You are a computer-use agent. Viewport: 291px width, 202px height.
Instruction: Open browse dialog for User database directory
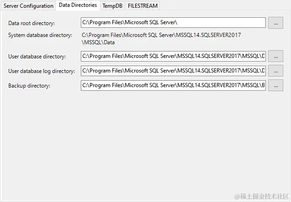point(275,56)
